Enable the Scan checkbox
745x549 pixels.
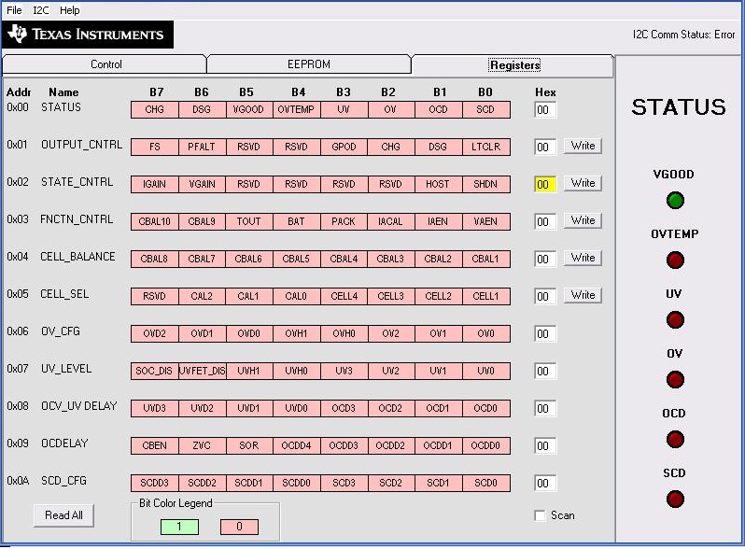(x=540, y=515)
